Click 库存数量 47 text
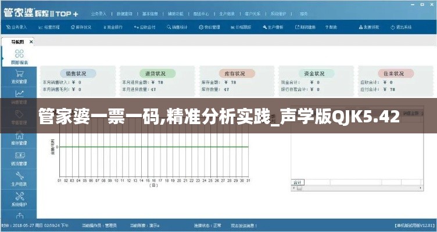This screenshot has width=437, height=232. pos(216,89)
